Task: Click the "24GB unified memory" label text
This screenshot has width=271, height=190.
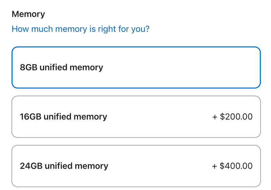Action: click(64, 166)
